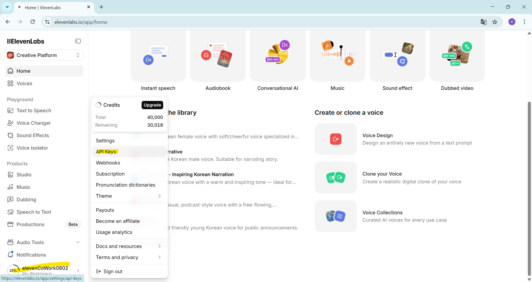Click the Inspiring Korean Narration voice title
This screenshot has height=282, width=532.
tap(201, 174)
